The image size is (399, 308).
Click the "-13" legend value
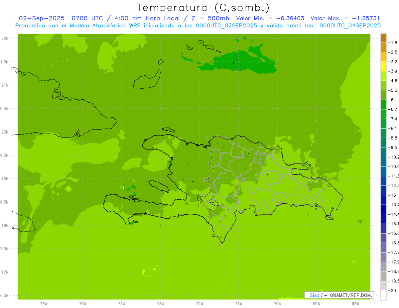click(x=392, y=195)
